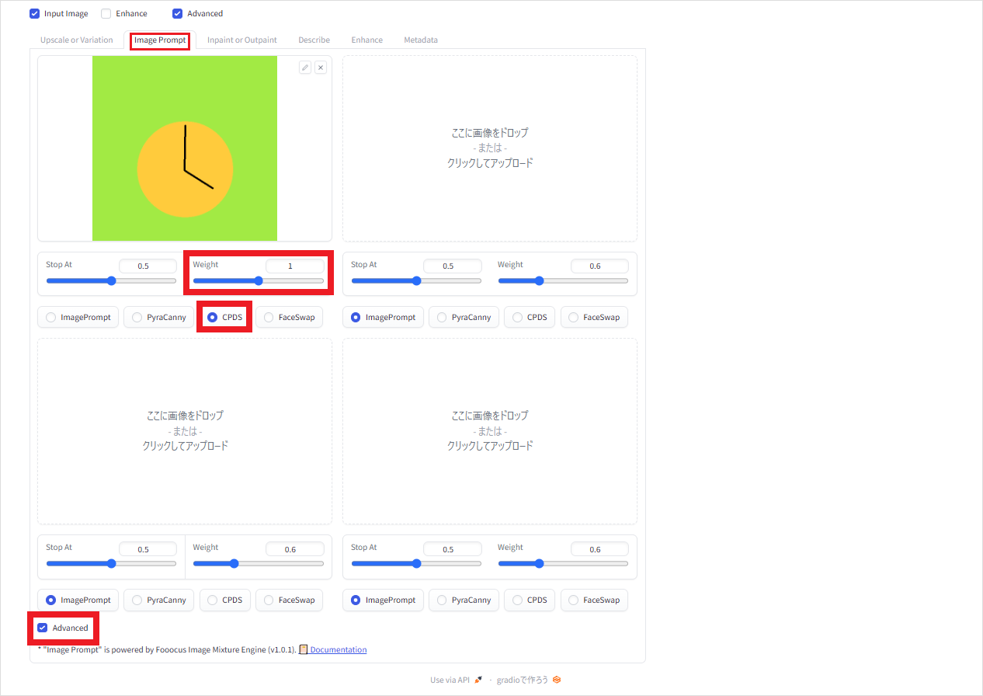Uncheck the Input Image checkbox at the top

coord(34,13)
